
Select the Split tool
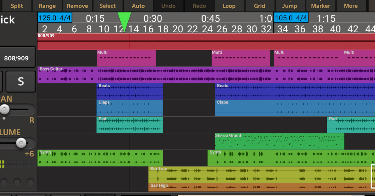point(17,6)
